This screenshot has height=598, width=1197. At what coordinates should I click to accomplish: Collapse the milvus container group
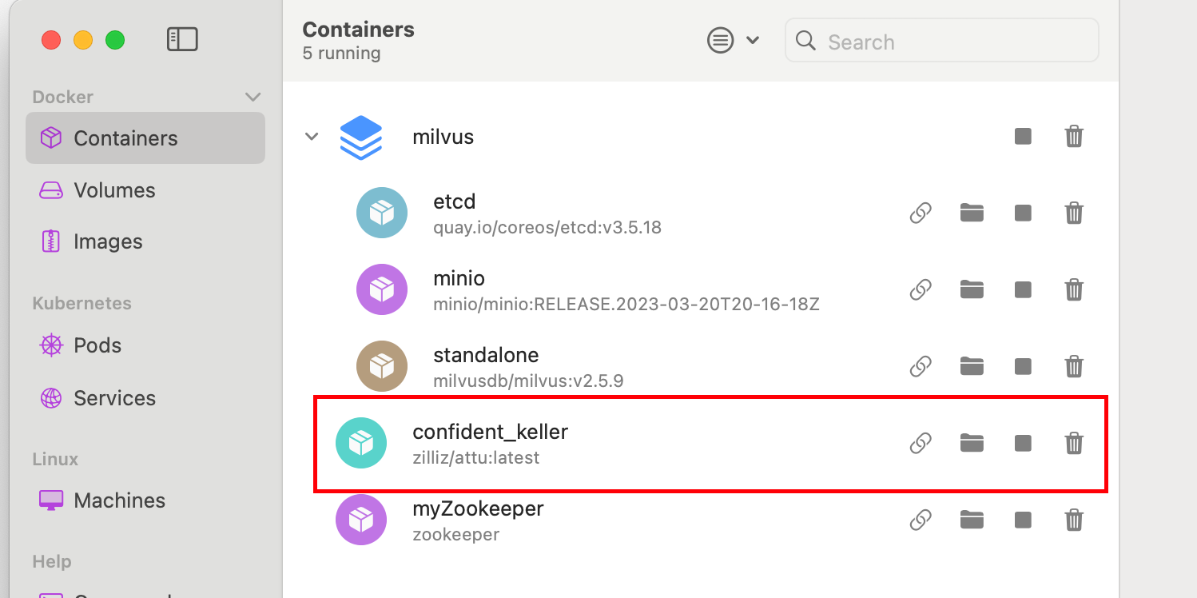(x=312, y=137)
